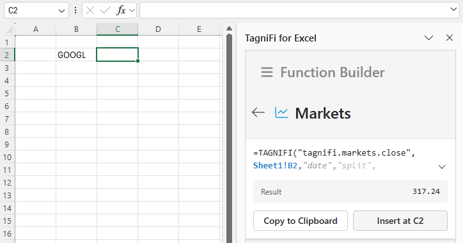Click the TagniFi for Excel pane title
The image size is (463, 243).
pos(281,38)
